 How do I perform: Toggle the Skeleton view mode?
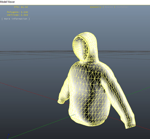(122, 7)
